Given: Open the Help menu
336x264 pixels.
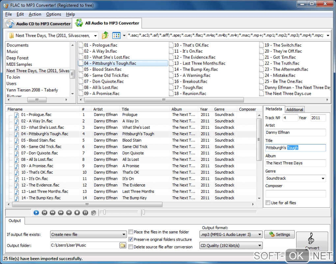Looking at the screenshot, I should coord(70,14).
